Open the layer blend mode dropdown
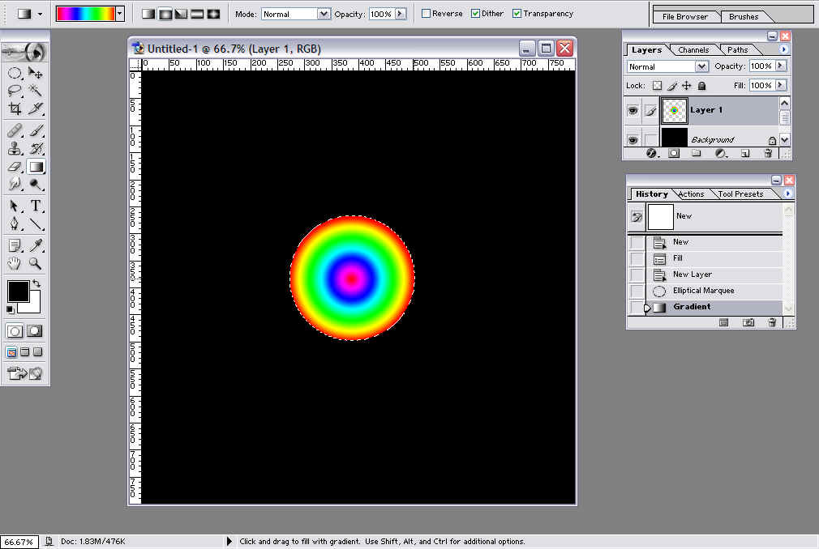The width and height of the screenshot is (819, 549). pyautogui.click(x=667, y=66)
